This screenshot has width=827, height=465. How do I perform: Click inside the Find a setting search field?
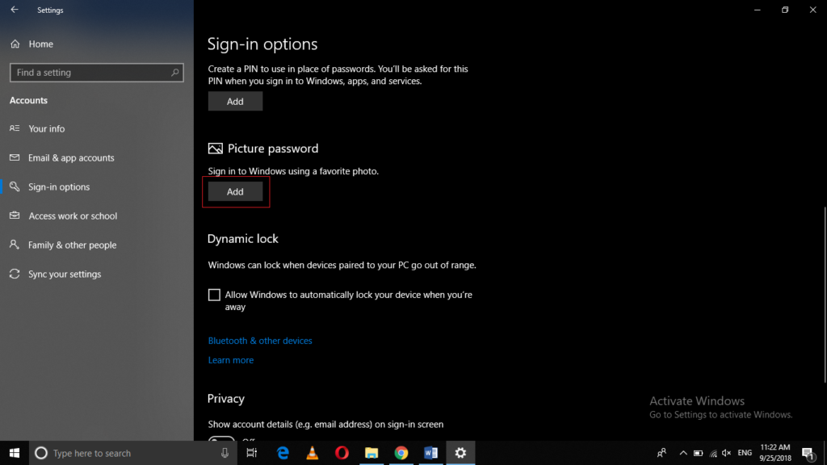click(x=89, y=72)
